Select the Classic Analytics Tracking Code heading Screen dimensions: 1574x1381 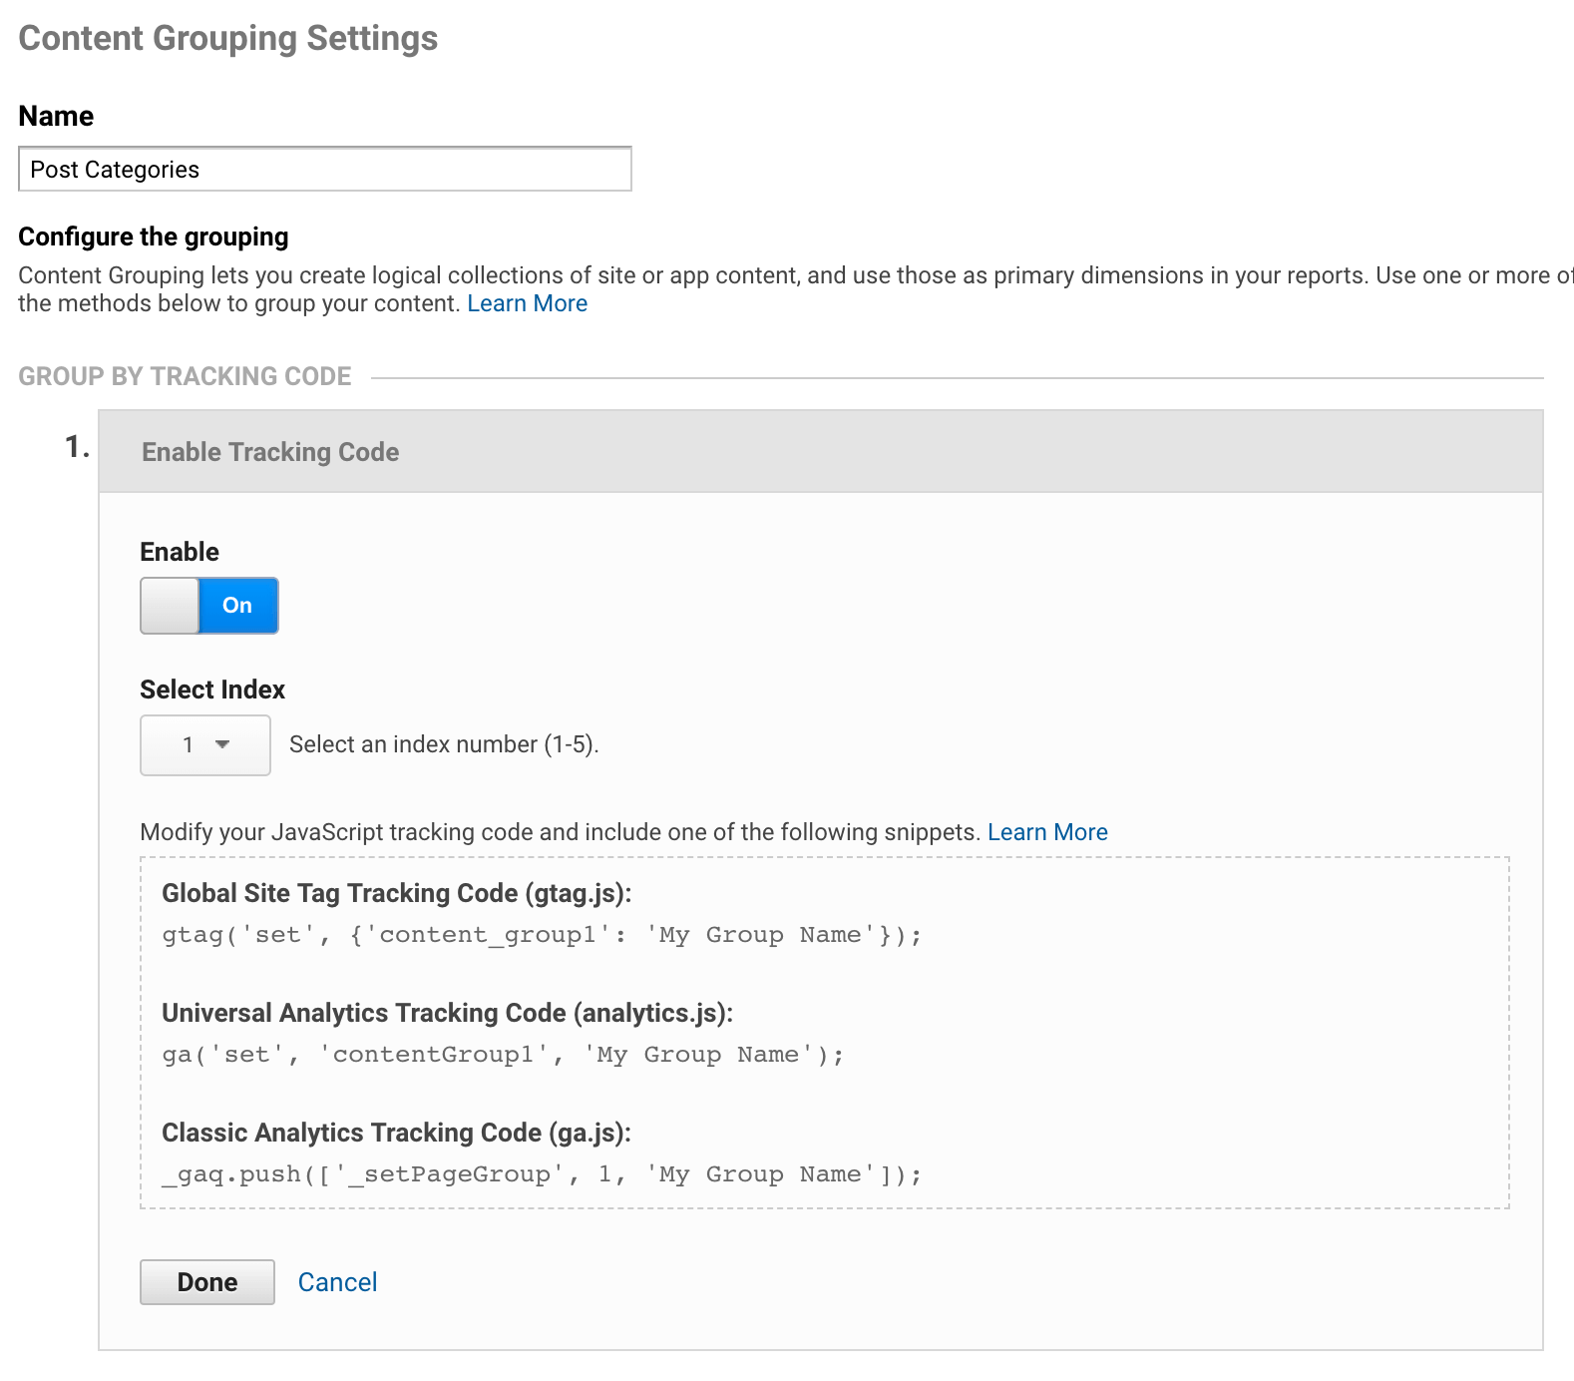(x=396, y=1133)
